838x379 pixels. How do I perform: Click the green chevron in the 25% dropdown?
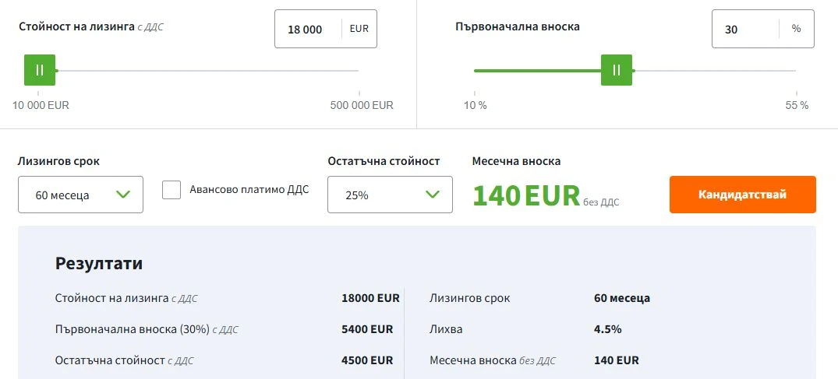coord(433,194)
